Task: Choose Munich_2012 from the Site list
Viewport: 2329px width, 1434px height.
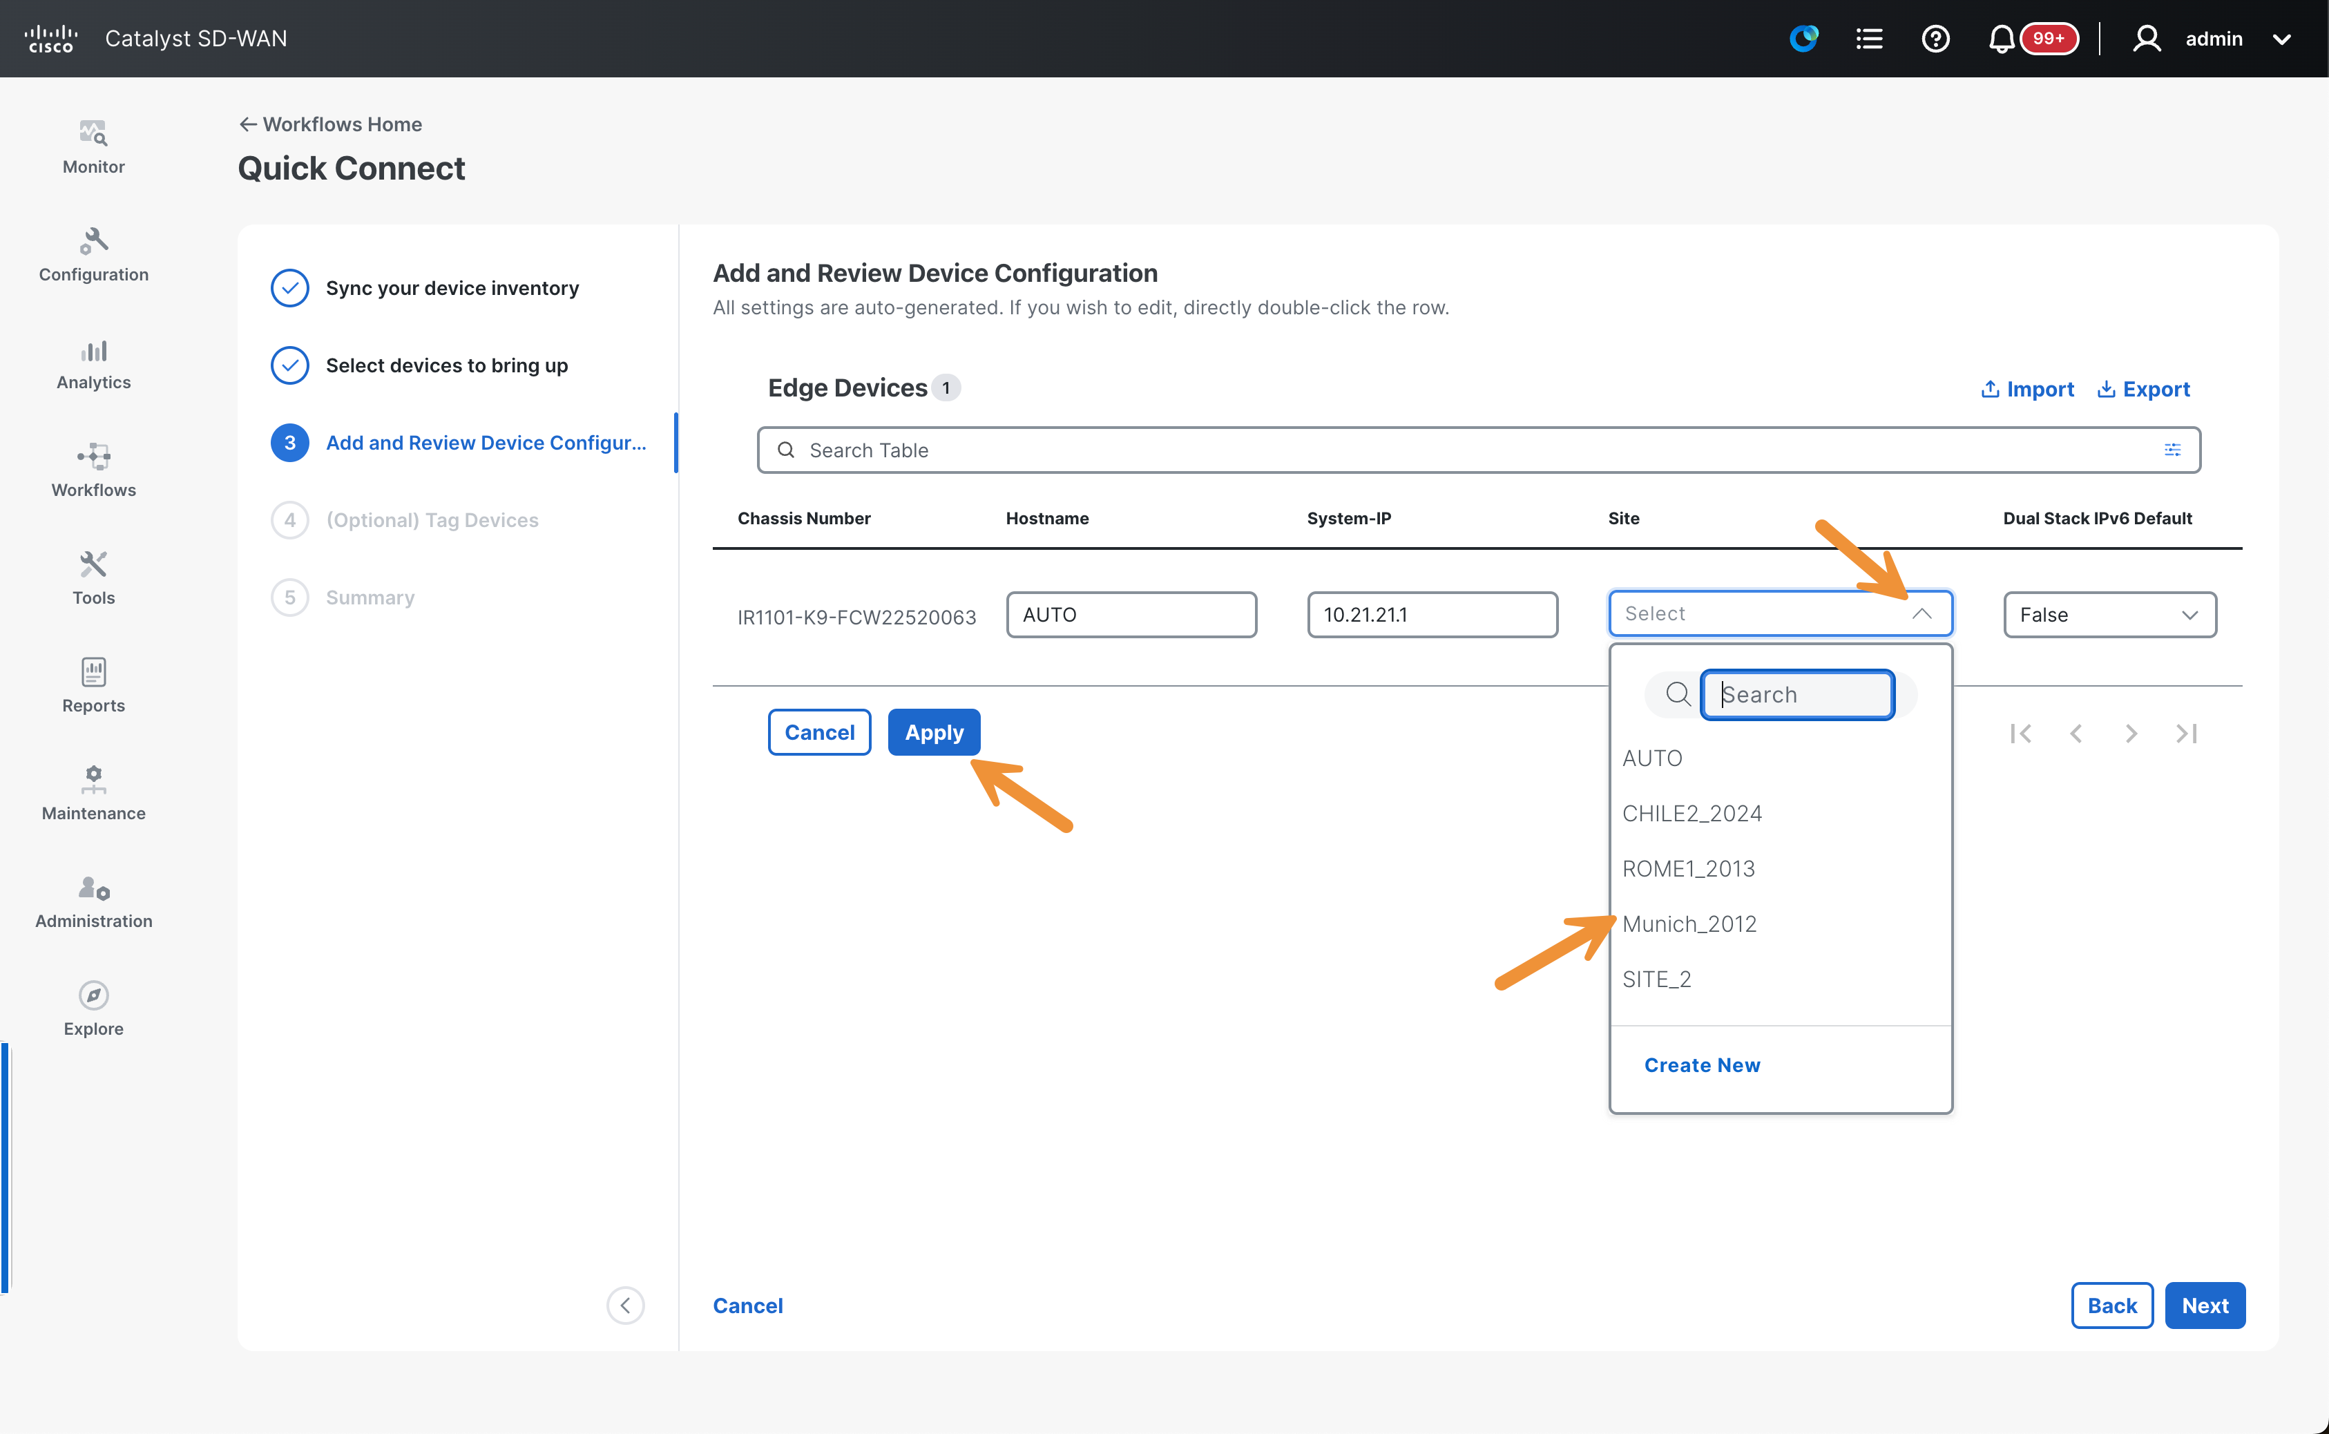Action: tap(1689, 924)
